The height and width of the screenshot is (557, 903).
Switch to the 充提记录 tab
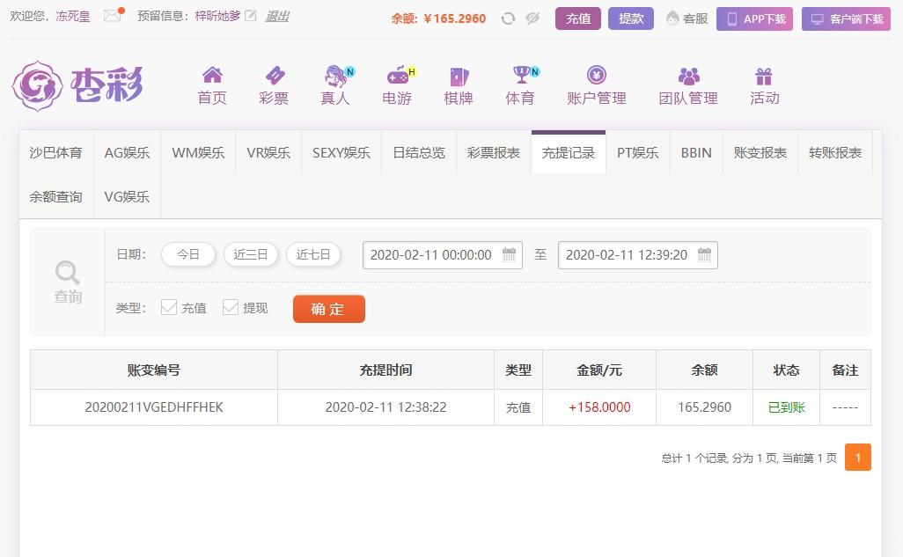coord(568,151)
